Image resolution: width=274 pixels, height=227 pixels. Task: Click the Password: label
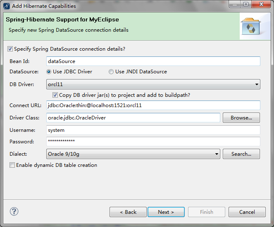pos(22,142)
